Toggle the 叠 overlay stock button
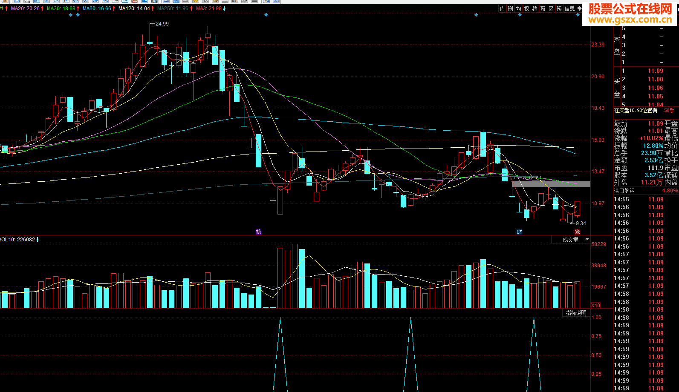679x392 pixels. coord(535,9)
